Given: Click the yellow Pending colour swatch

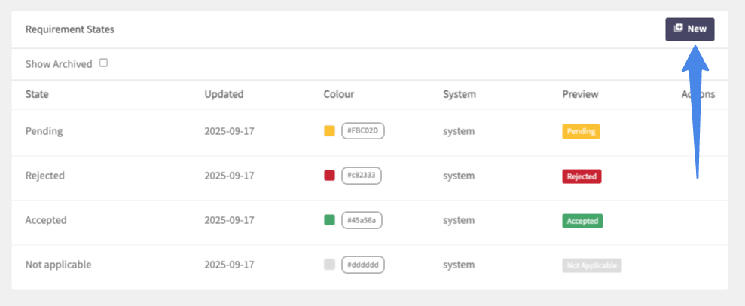Looking at the screenshot, I should coord(329,131).
